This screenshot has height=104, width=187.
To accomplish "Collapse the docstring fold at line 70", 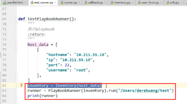I will click(16, 24).
